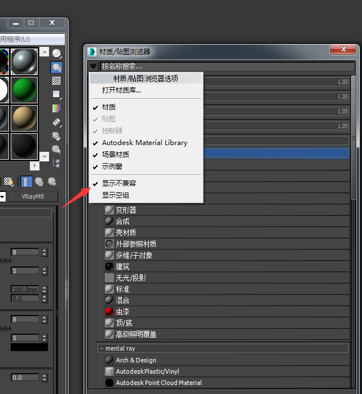Click the VRayMtl material type button
The image size is (362, 394).
click(33, 196)
